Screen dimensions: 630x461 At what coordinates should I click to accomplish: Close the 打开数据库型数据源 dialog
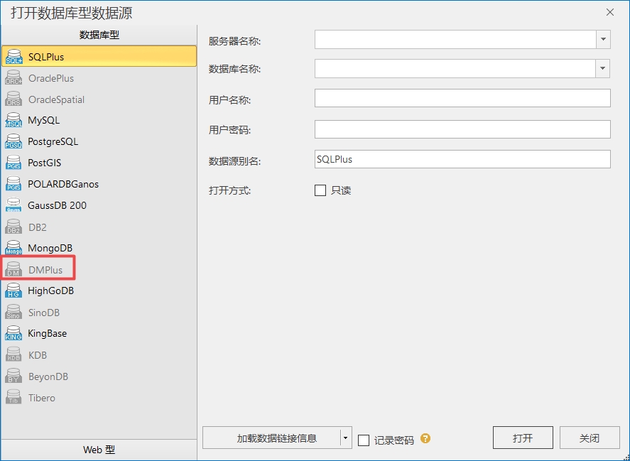[x=610, y=12]
